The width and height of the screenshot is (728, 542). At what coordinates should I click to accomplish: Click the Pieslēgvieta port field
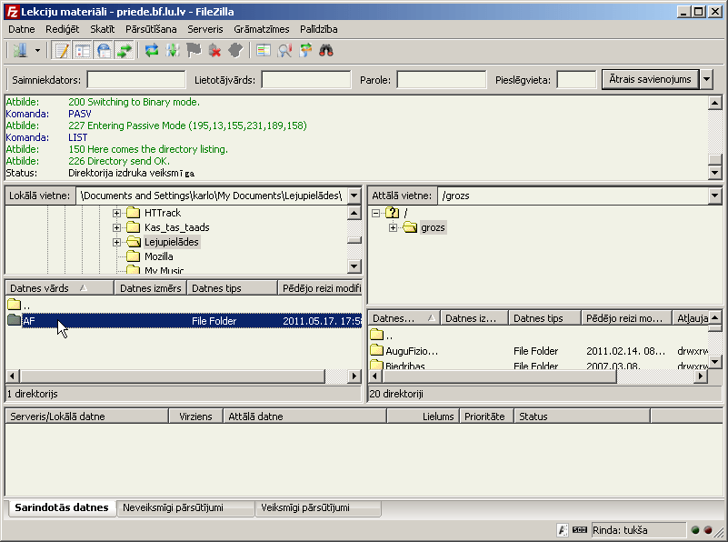[x=576, y=80]
